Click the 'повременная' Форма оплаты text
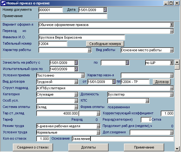This screenshot has height=152, width=181. click(x=119, y=107)
